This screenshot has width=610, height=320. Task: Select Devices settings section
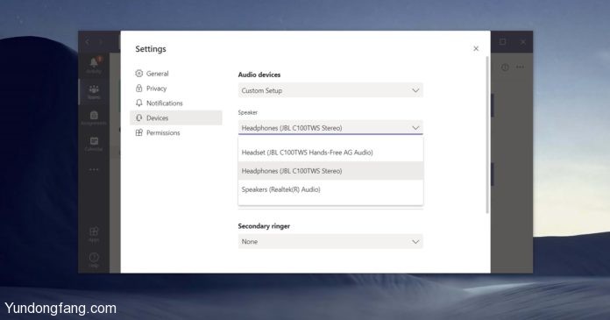point(176,118)
